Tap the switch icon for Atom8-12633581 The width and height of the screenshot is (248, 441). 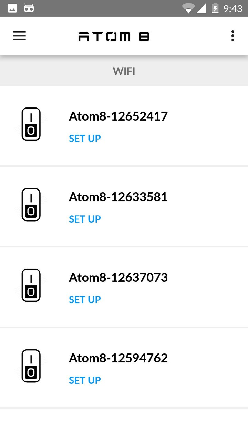click(x=31, y=205)
